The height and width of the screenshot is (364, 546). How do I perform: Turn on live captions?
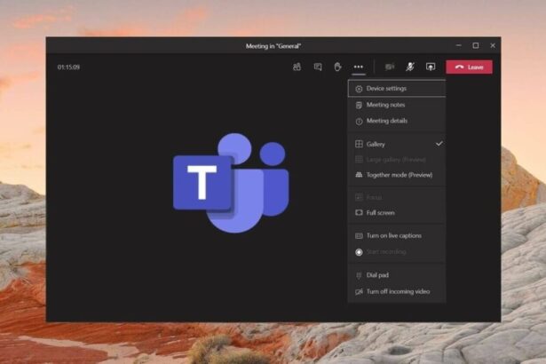point(397,236)
